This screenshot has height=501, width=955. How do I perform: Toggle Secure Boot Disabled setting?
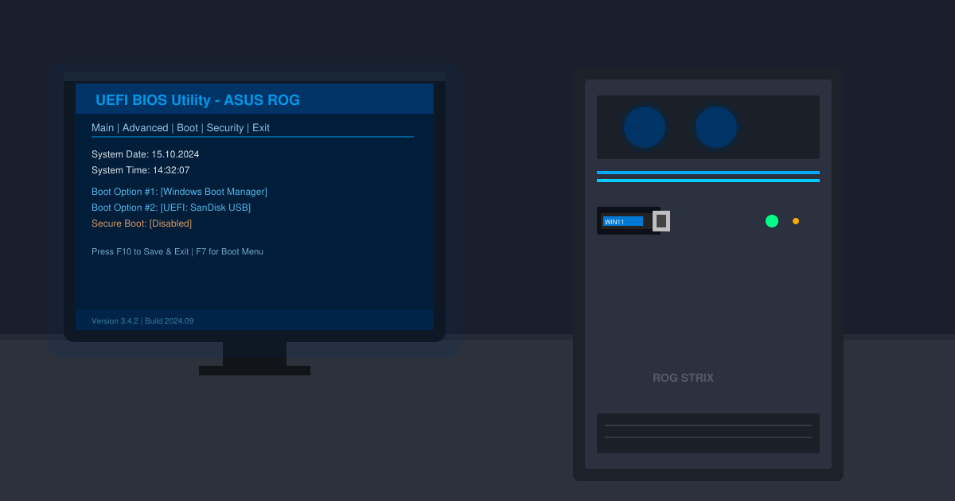point(142,223)
